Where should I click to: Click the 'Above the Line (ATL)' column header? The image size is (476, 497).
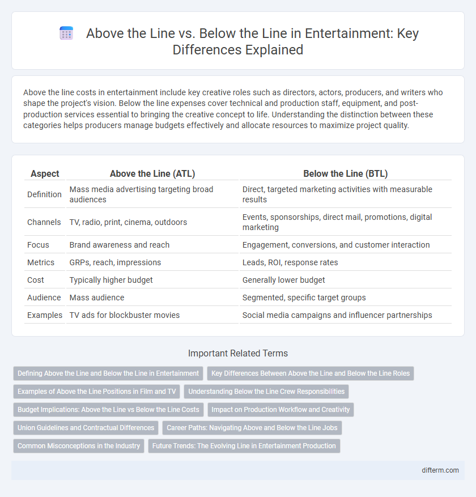point(152,174)
